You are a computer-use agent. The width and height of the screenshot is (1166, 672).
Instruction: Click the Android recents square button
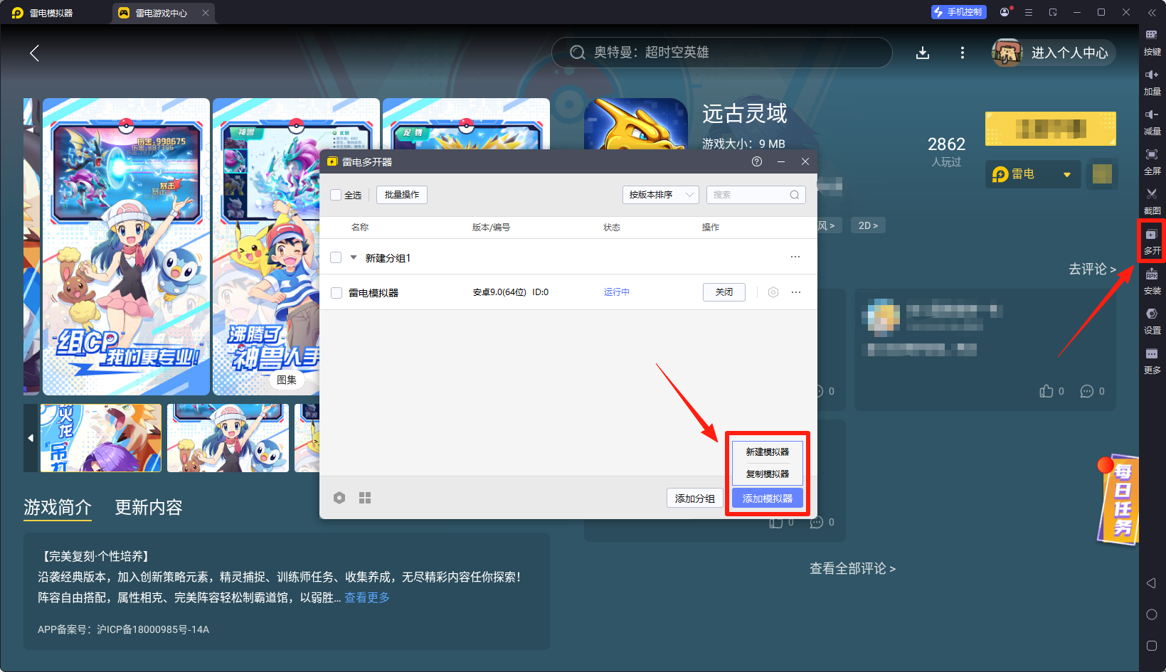click(1152, 646)
